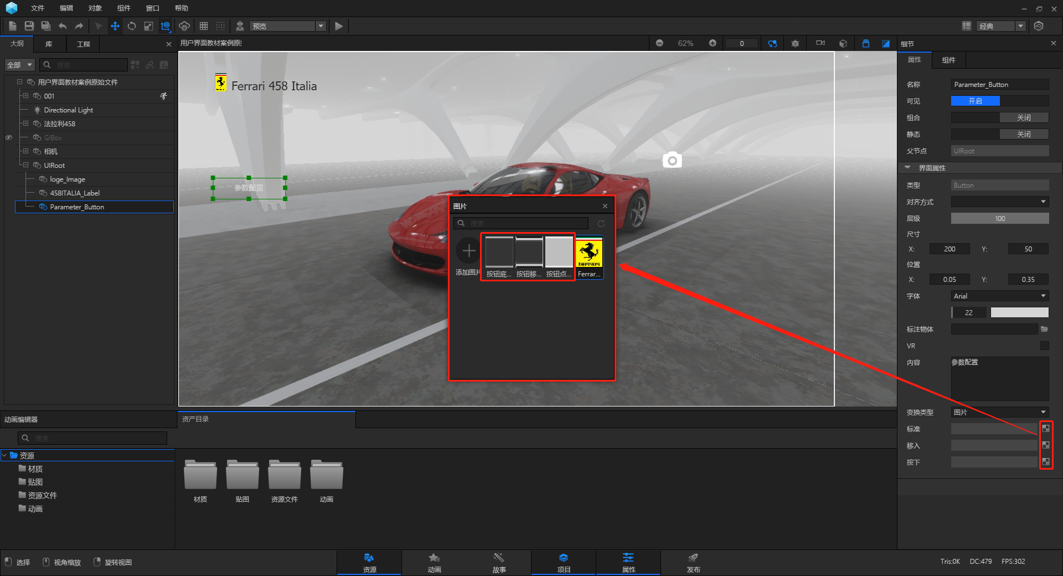Activate the move tool
The image size is (1063, 576).
(x=115, y=26)
